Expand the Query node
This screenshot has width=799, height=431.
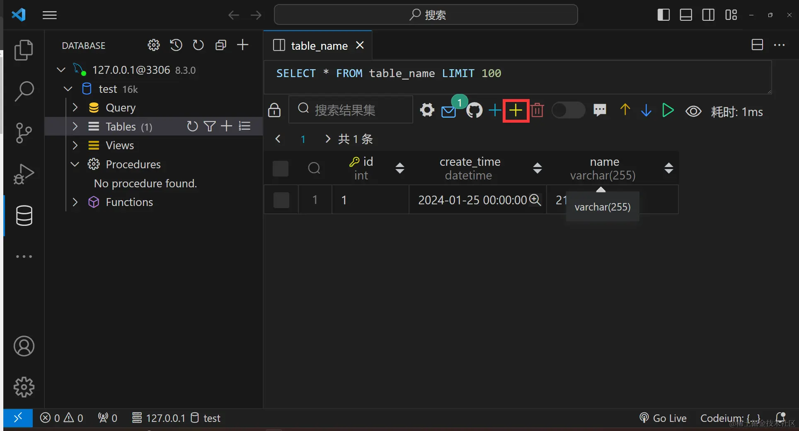[75, 107]
